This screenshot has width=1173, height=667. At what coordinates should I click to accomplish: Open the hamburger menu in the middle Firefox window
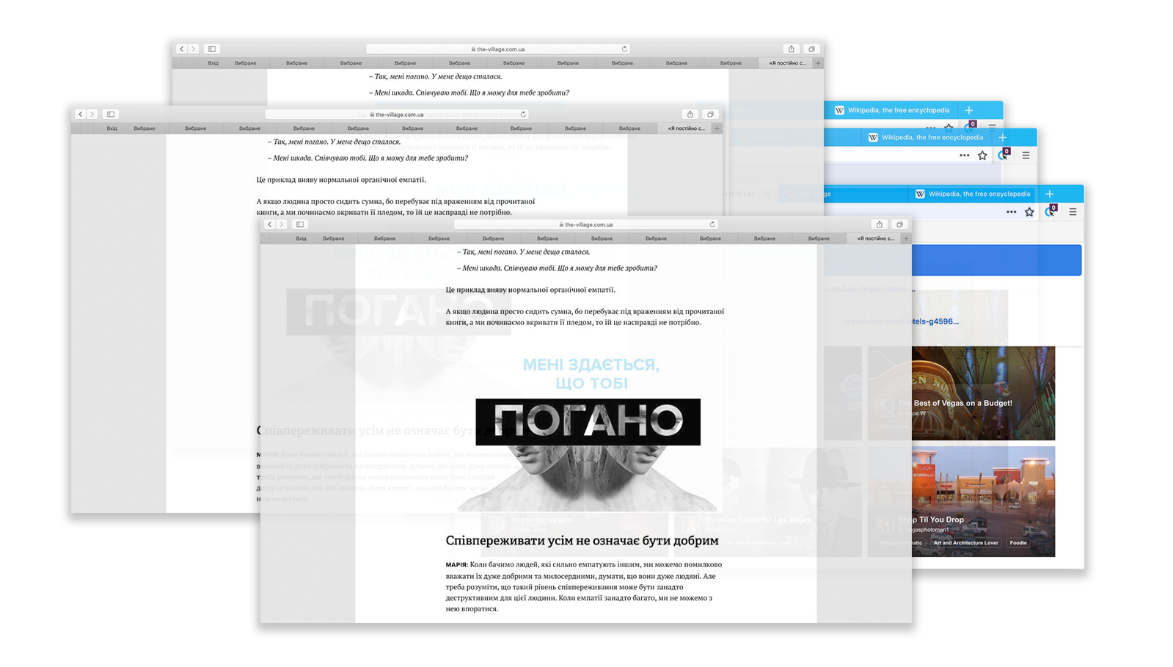click(x=1026, y=156)
